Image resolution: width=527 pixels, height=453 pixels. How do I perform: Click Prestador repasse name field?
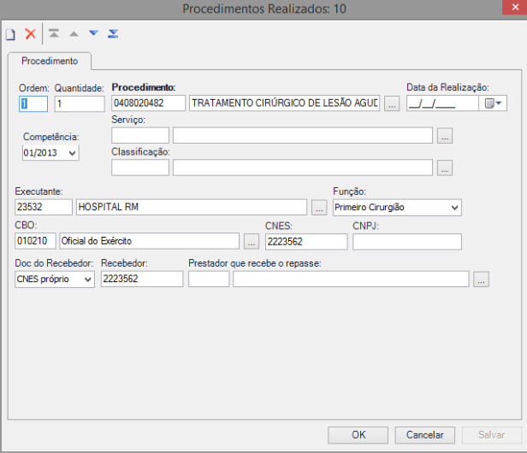pos(351,279)
